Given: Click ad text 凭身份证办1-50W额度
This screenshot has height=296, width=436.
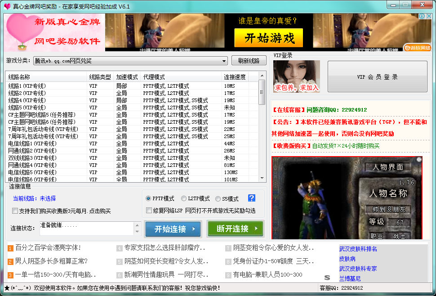Looking at the screenshot, I should 274,261.
